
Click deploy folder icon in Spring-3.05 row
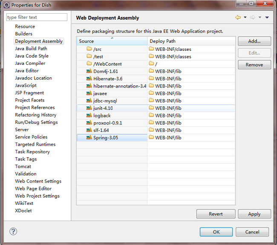151,137
